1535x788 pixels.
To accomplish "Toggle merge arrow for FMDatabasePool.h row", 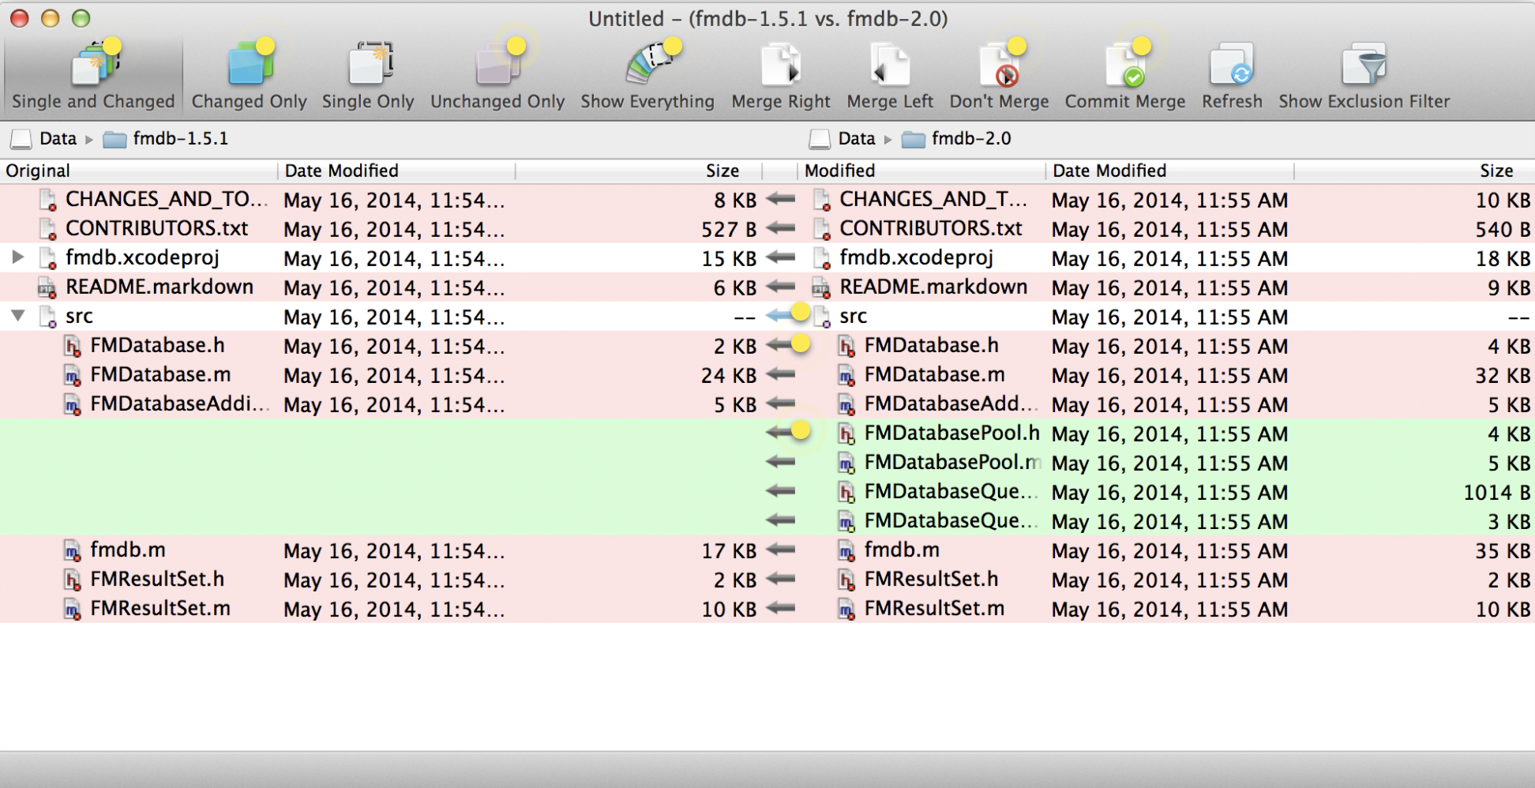I will [780, 433].
